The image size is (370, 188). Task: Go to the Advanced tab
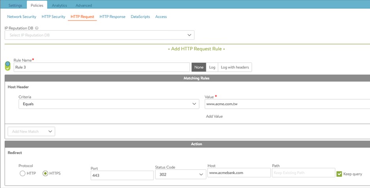84,6
